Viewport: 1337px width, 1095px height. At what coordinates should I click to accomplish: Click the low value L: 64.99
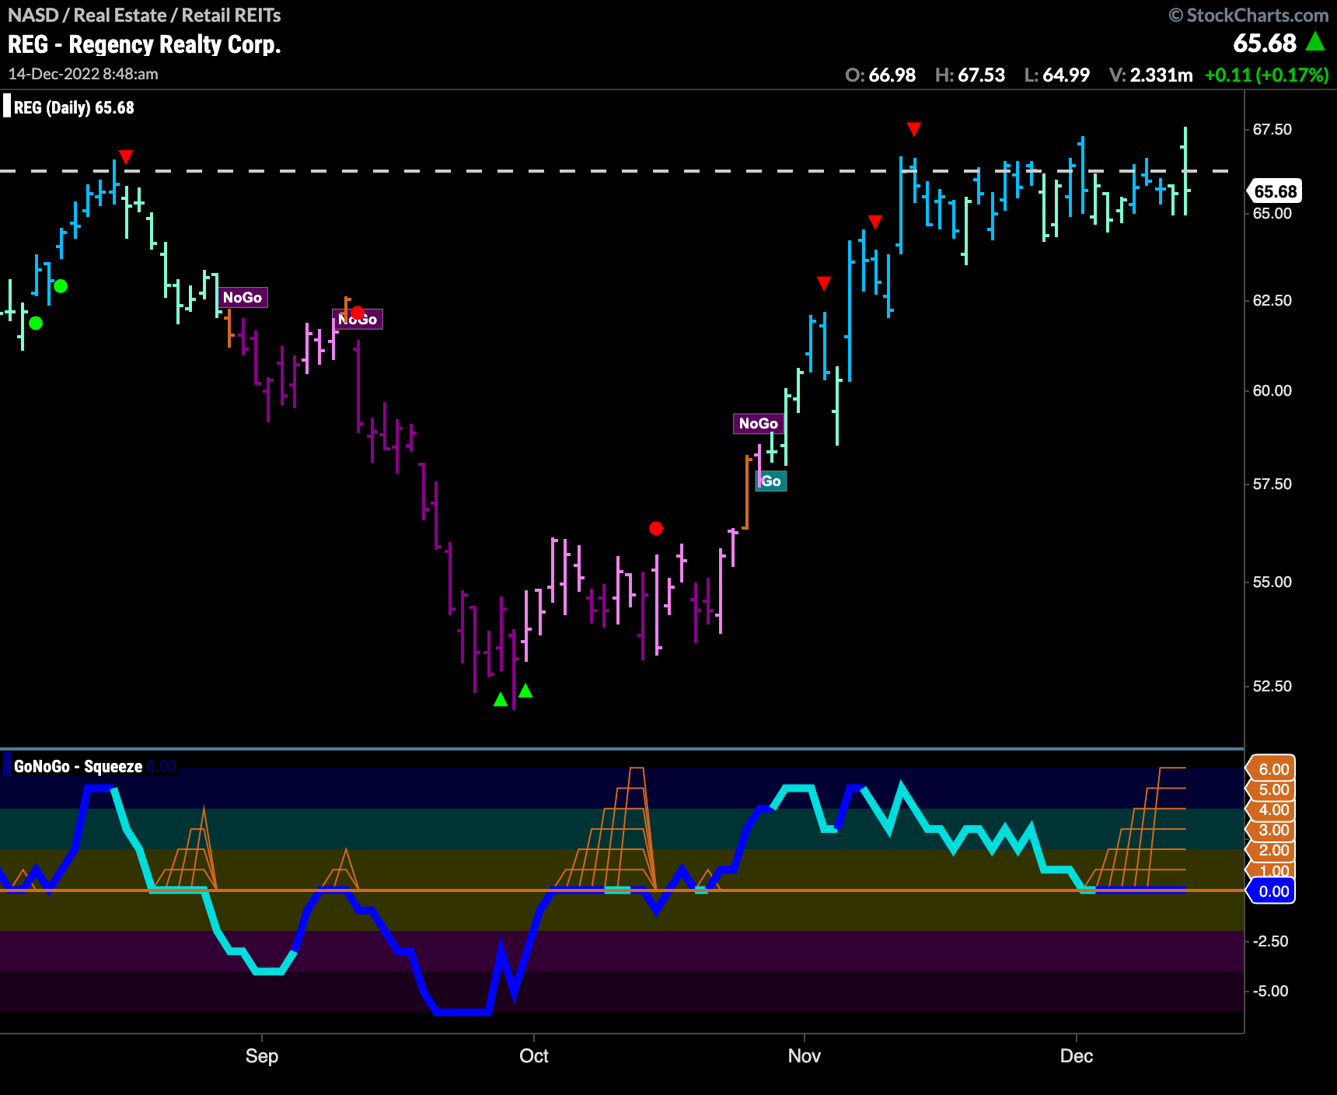pyautogui.click(x=1057, y=75)
